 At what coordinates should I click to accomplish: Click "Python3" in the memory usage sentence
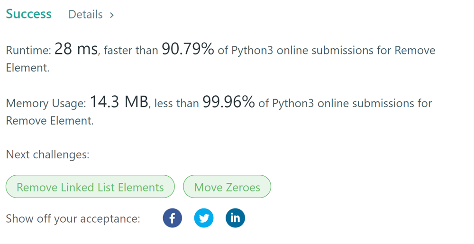click(x=293, y=103)
